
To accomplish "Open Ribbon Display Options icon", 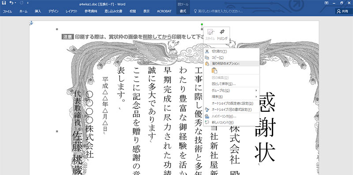I will tap(327, 3).
